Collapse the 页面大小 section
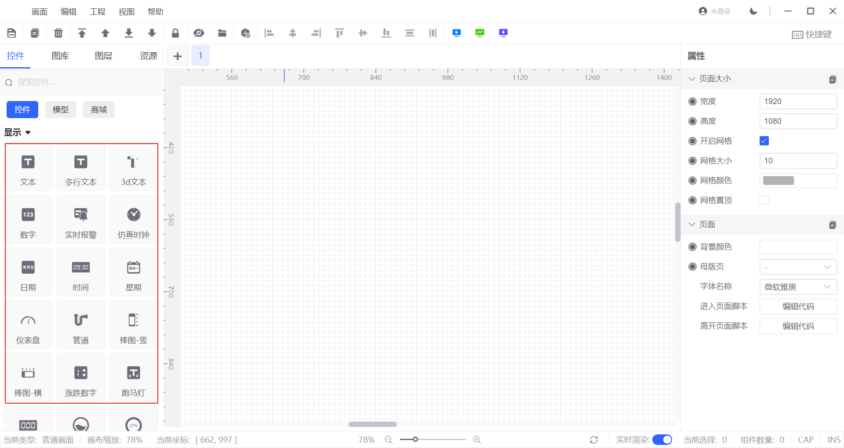Image resolution: width=844 pixels, height=448 pixels. tap(692, 79)
